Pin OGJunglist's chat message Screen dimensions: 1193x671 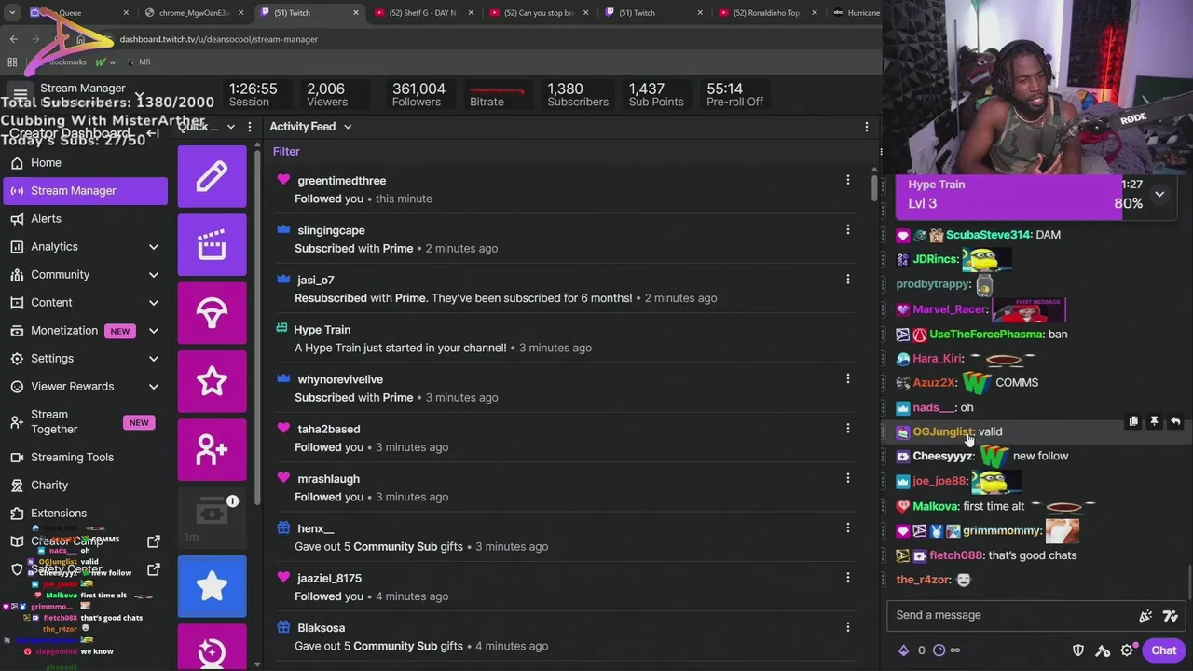(x=1154, y=421)
